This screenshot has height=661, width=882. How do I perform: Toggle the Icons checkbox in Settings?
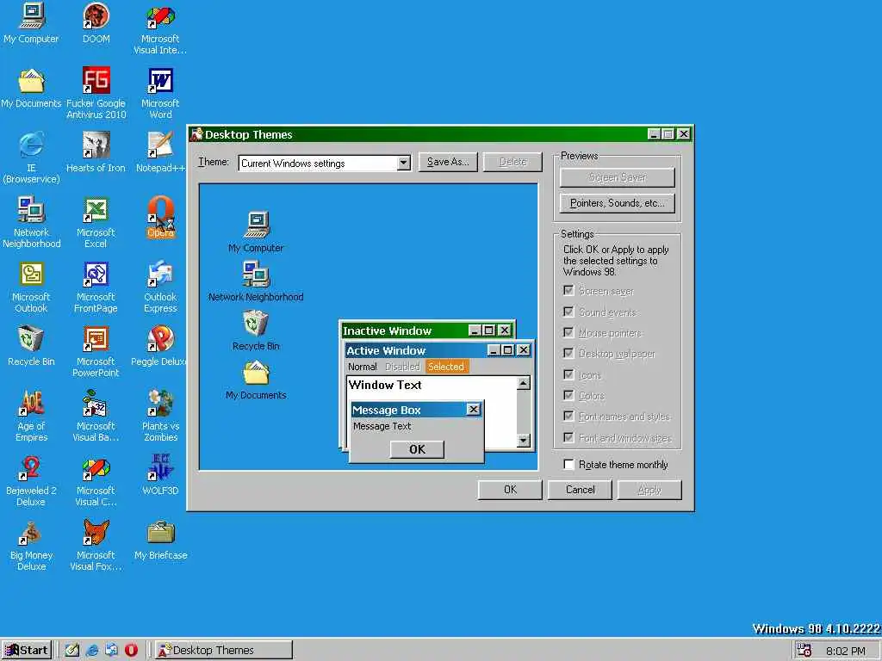click(x=568, y=374)
